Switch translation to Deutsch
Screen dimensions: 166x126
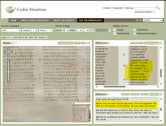coord(145,94)
